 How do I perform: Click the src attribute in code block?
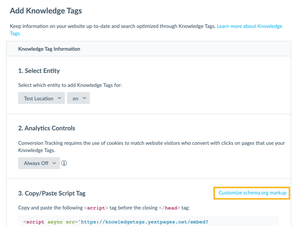[70, 222]
